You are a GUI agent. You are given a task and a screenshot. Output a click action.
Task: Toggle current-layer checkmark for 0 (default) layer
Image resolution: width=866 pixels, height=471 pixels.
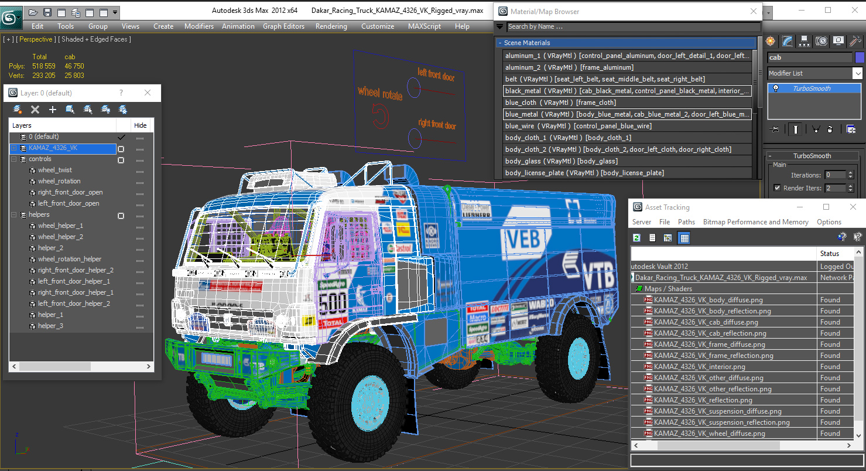pos(121,136)
